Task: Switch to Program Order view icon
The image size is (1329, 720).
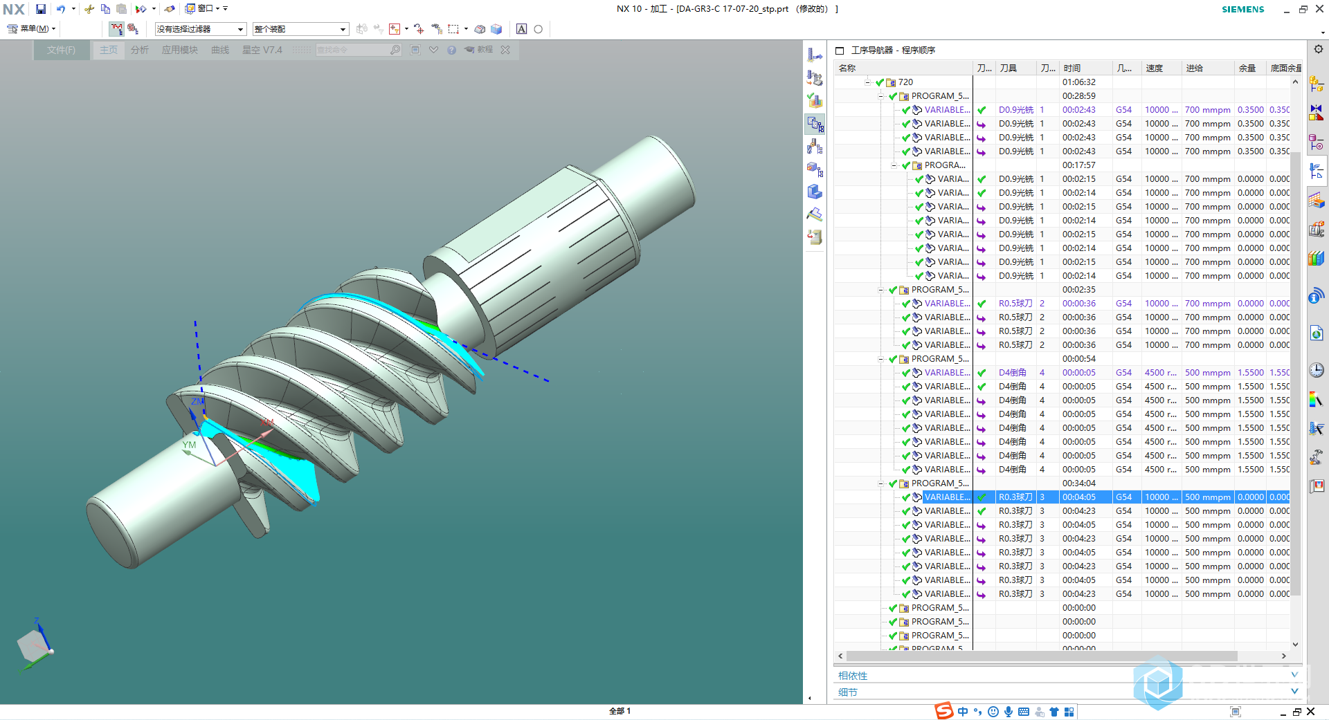Action: click(x=815, y=124)
